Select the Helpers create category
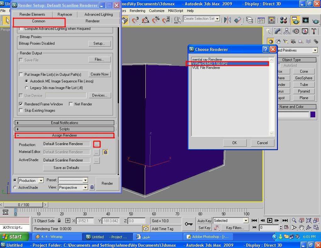 coord(301,41)
